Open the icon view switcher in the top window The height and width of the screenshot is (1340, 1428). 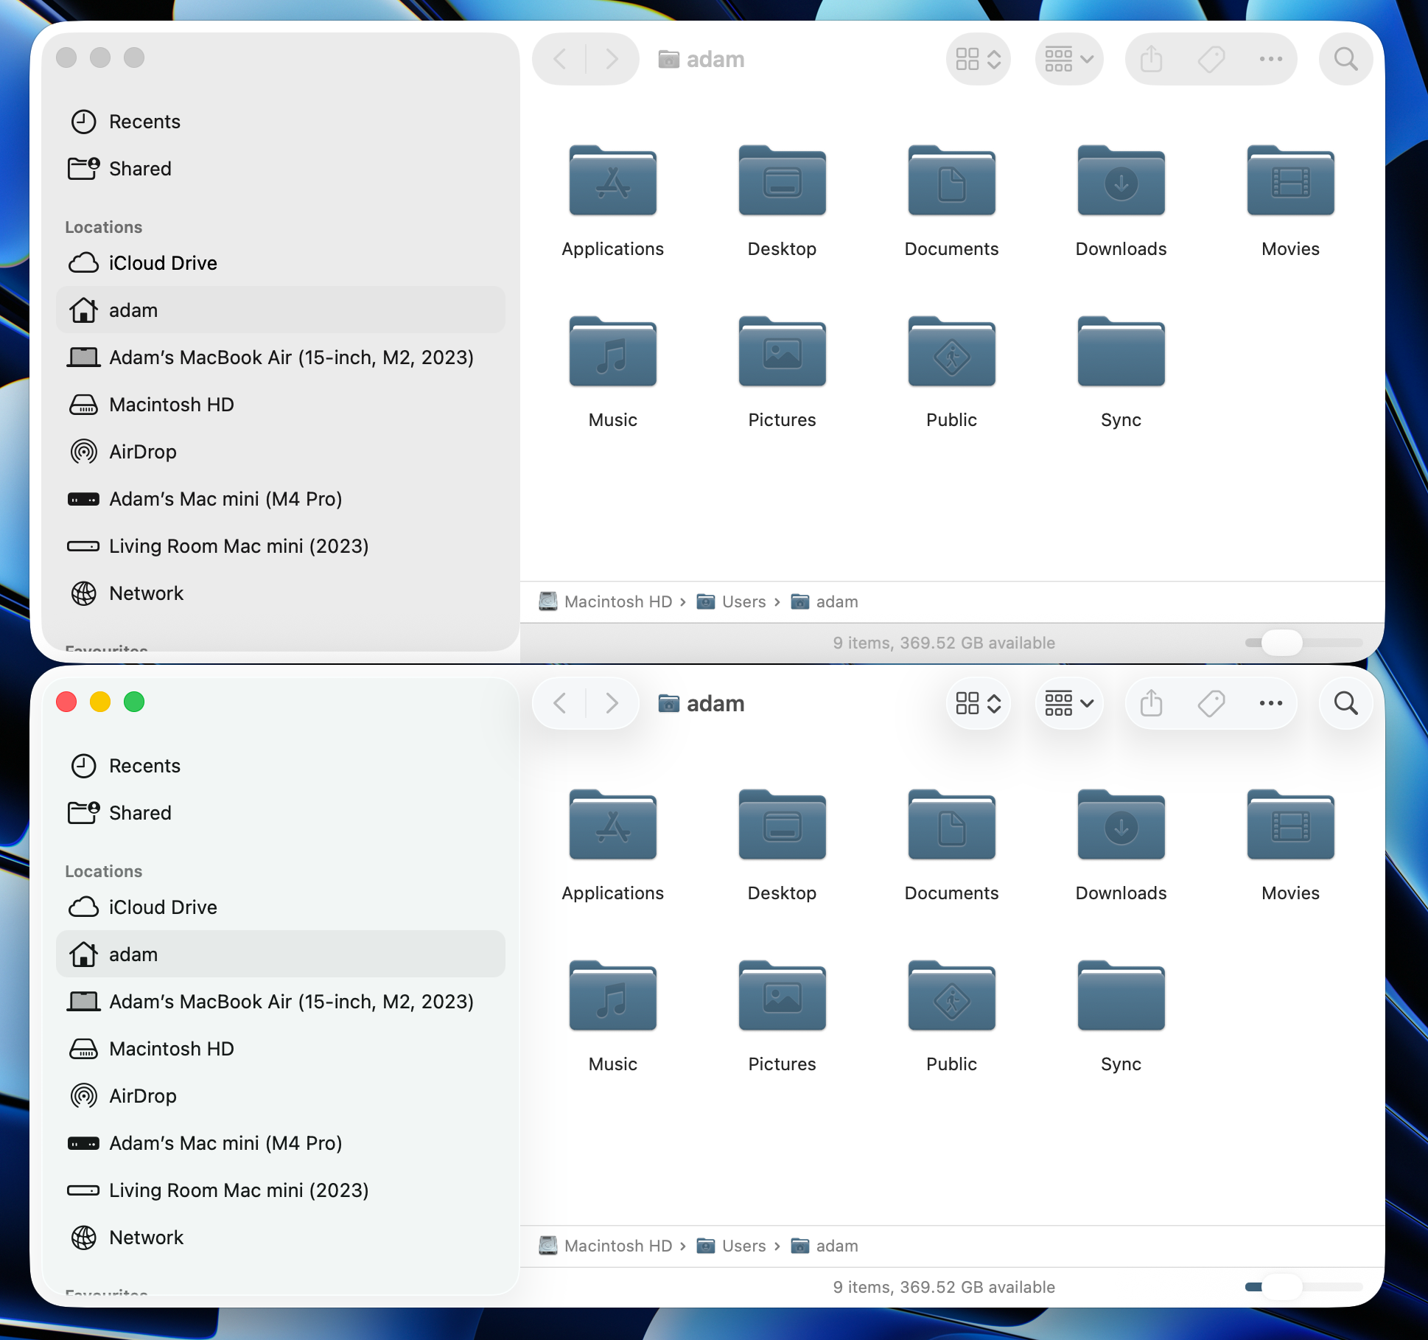pyautogui.click(x=978, y=59)
